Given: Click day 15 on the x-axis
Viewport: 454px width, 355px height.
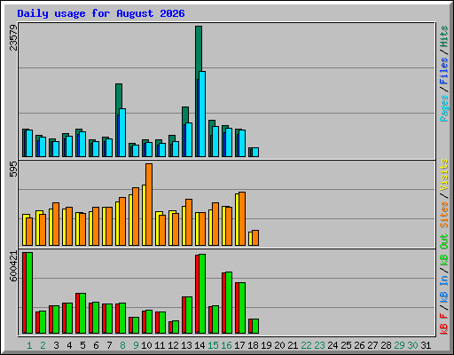Looking at the screenshot, I should (x=213, y=345).
